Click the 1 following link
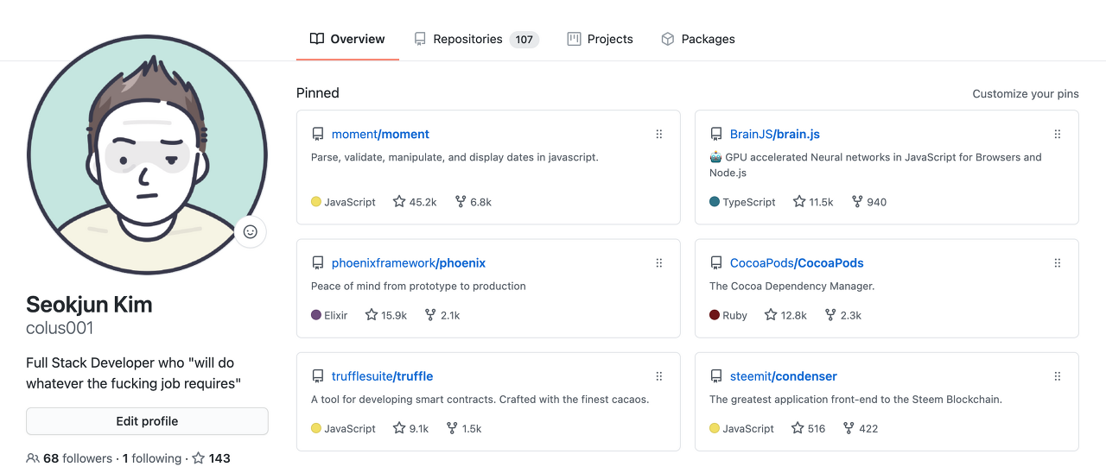Screen dimensions: 1106x473 tap(152, 458)
